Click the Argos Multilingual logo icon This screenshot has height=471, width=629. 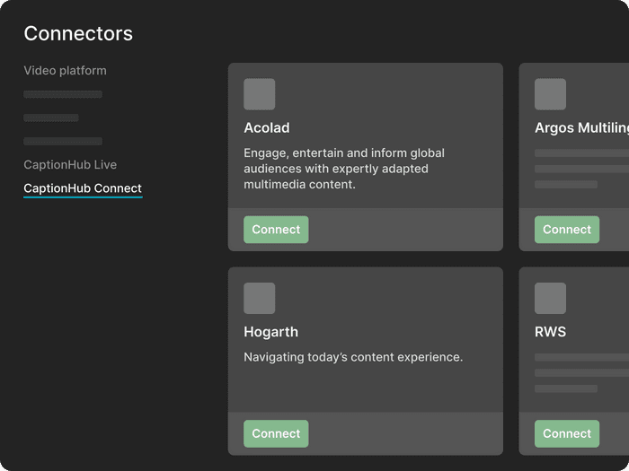(550, 94)
